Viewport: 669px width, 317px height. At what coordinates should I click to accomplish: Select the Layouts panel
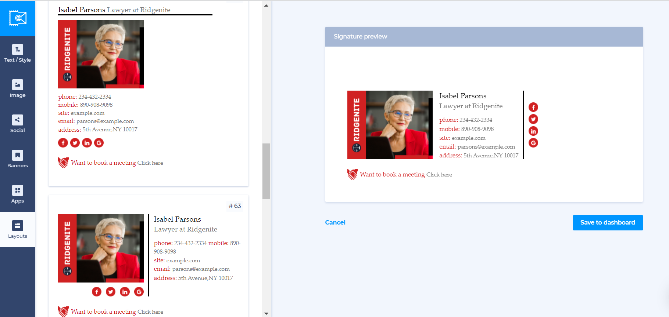(18, 230)
